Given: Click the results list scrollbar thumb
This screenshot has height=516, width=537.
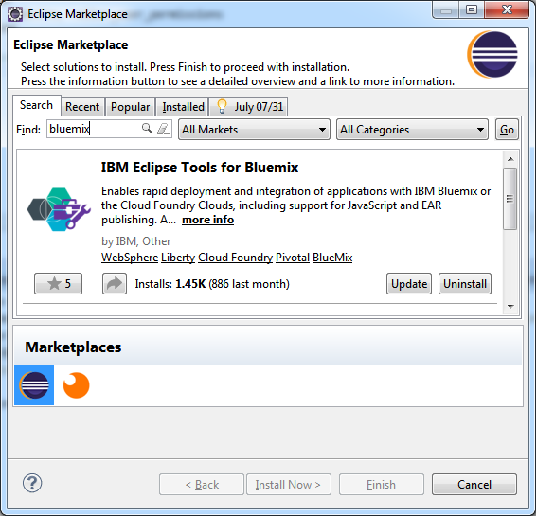Looking at the screenshot, I should click(x=510, y=199).
